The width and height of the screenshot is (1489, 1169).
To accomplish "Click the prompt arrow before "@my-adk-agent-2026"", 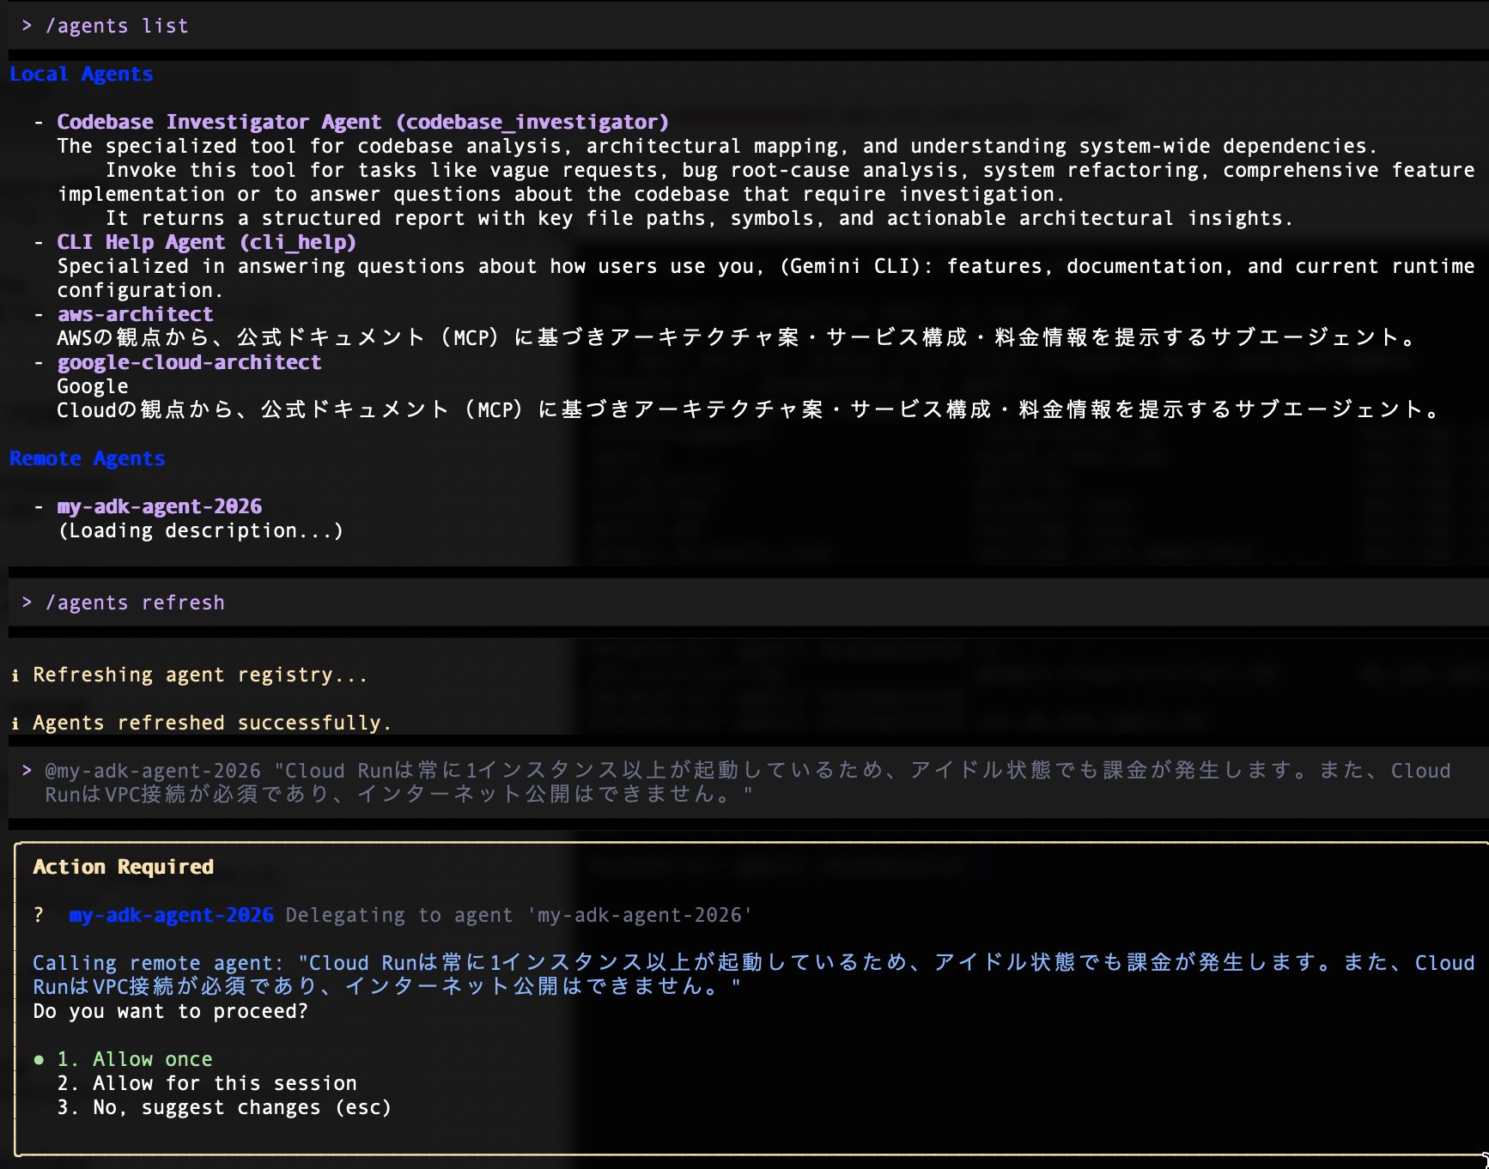I will [27, 771].
